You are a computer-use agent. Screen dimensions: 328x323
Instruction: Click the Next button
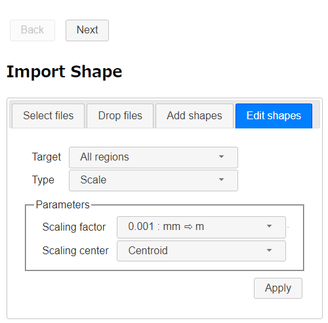tap(87, 30)
